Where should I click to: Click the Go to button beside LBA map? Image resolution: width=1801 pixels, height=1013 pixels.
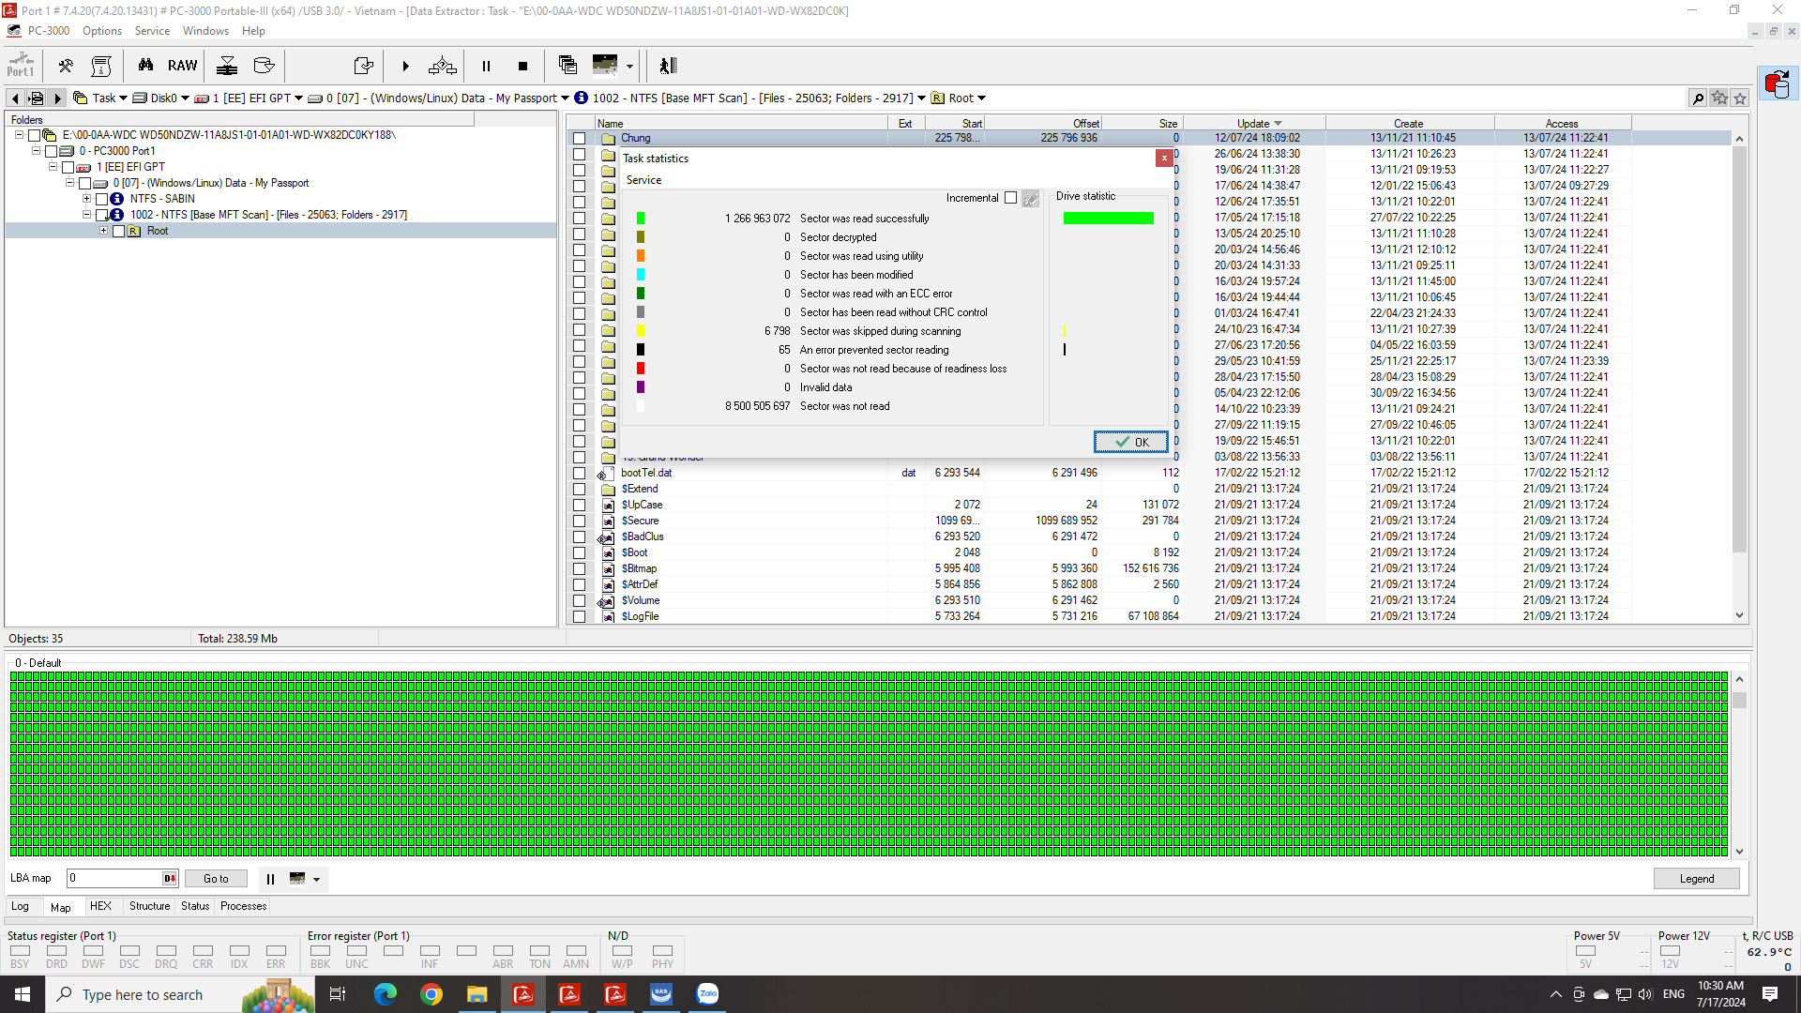216,879
